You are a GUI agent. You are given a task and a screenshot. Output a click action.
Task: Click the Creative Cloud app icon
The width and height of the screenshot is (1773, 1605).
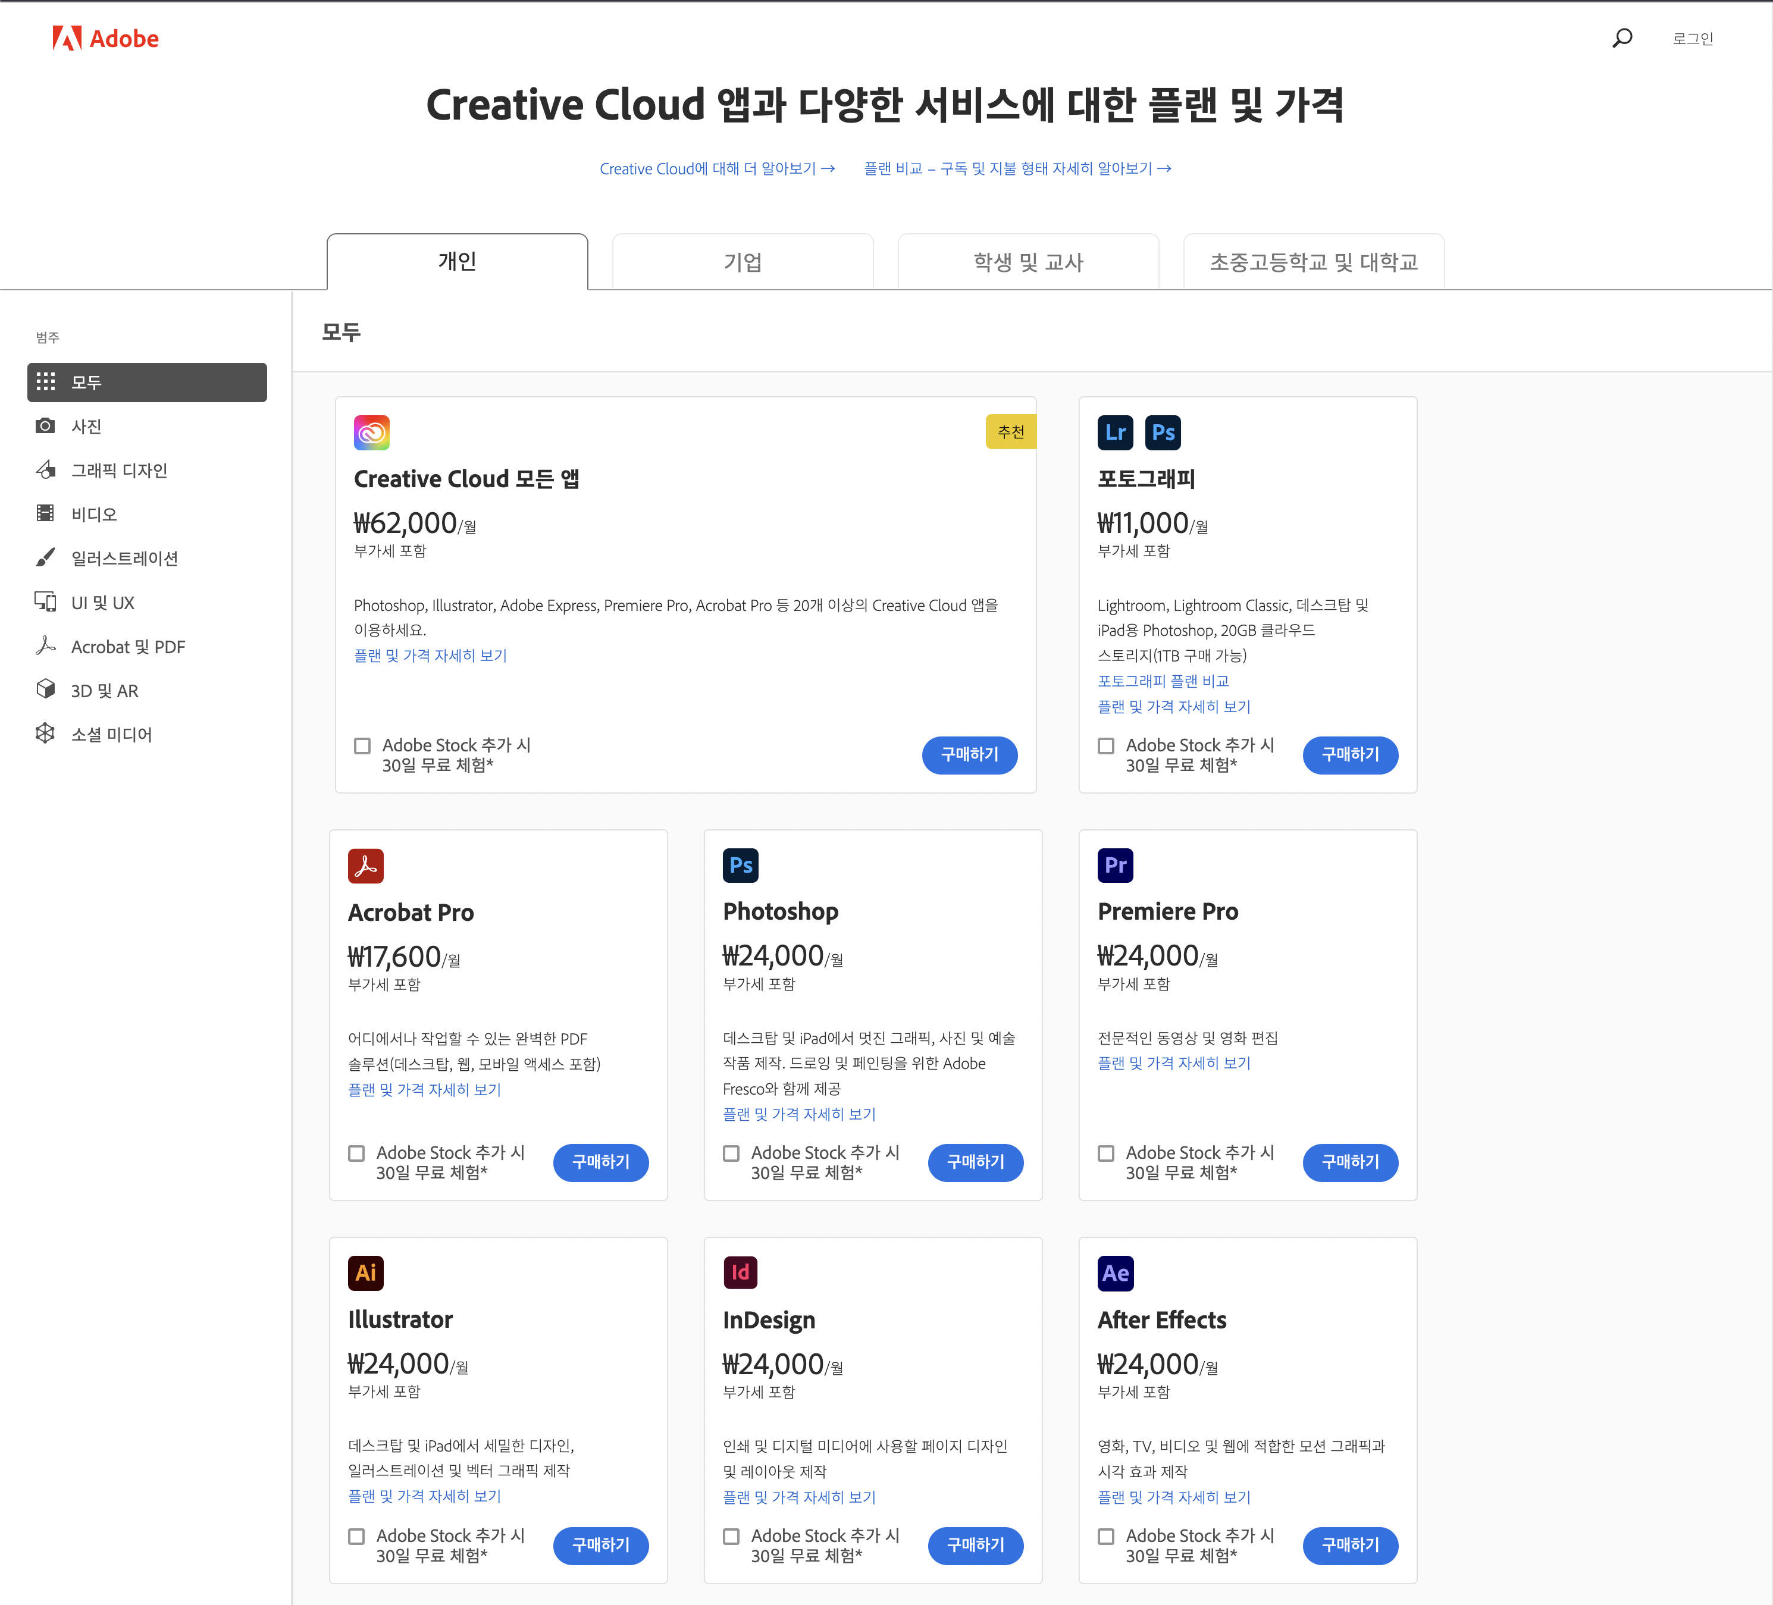371,432
